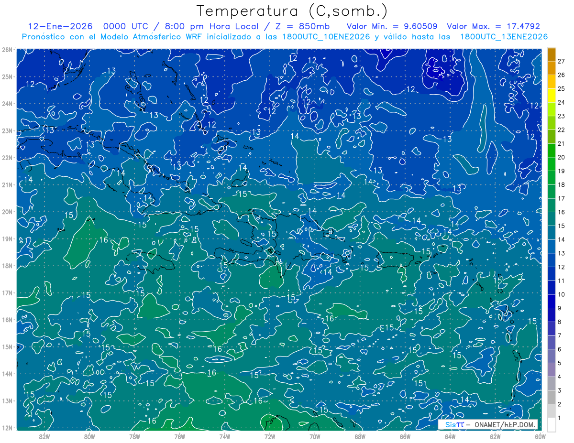The width and height of the screenshot is (574, 443).
Task: Click the 13N latitude axis label
Action: click(7, 401)
